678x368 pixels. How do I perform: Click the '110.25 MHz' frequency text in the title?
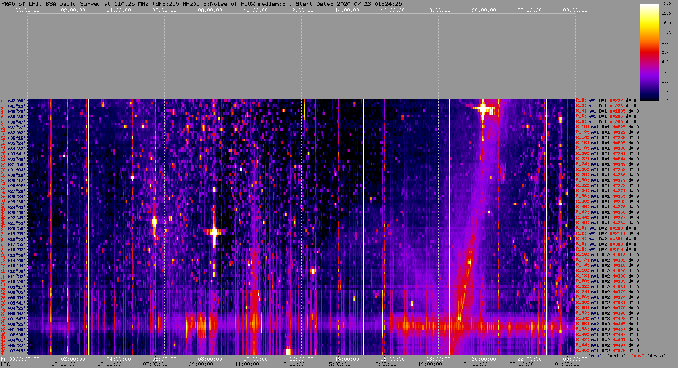click(131, 4)
